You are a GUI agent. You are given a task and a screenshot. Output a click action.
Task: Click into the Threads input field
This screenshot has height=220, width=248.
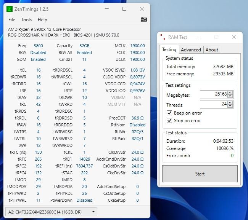(214, 104)
